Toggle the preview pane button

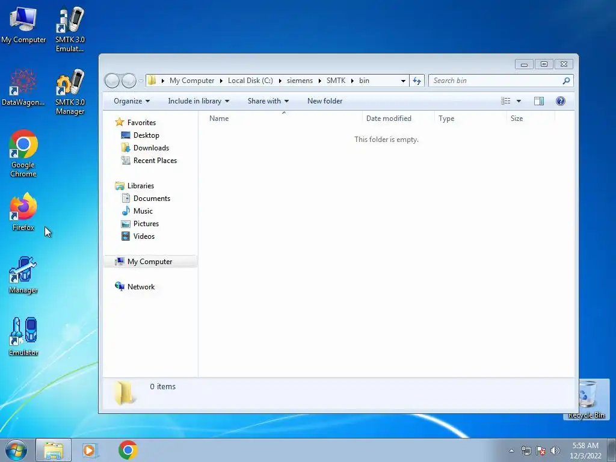pos(539,101)
